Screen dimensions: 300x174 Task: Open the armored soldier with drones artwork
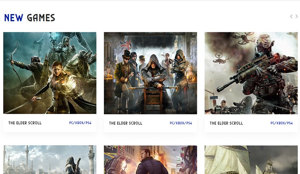pos(251,73)
